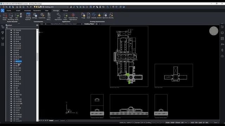This screenshot has height=126, width=225.
Task: Click the Redo arrow in the toolbar
Action: coord(31,7)
